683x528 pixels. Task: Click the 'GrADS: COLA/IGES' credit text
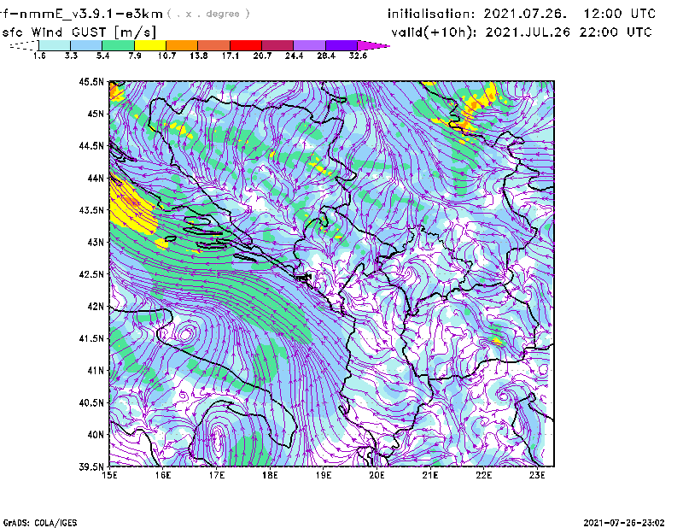pos(39,523)
